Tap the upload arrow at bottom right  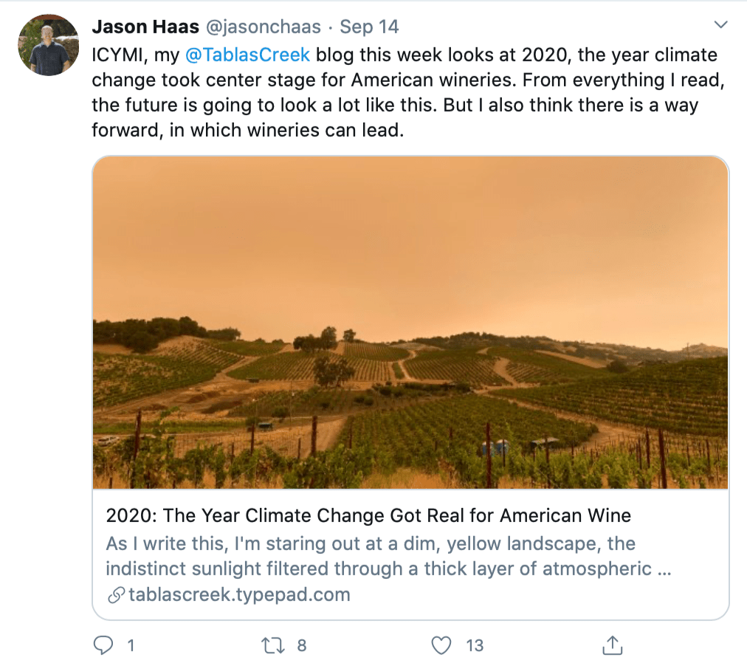tap(611, 645)
